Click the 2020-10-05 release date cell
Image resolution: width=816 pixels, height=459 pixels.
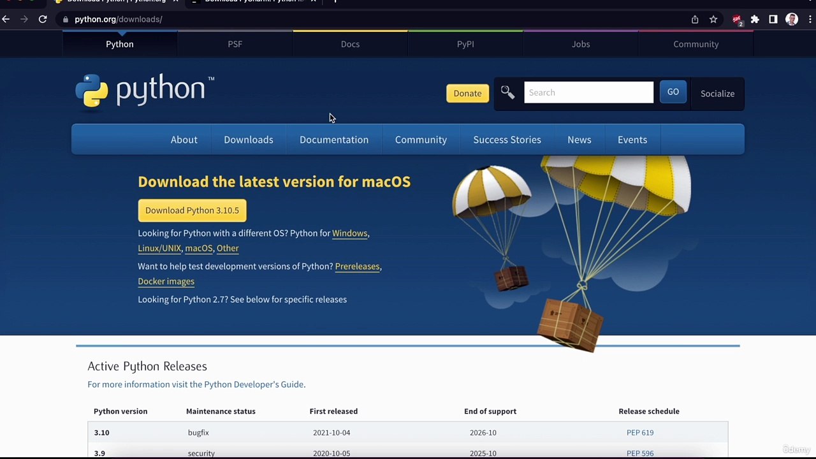(x=331, y=453)
